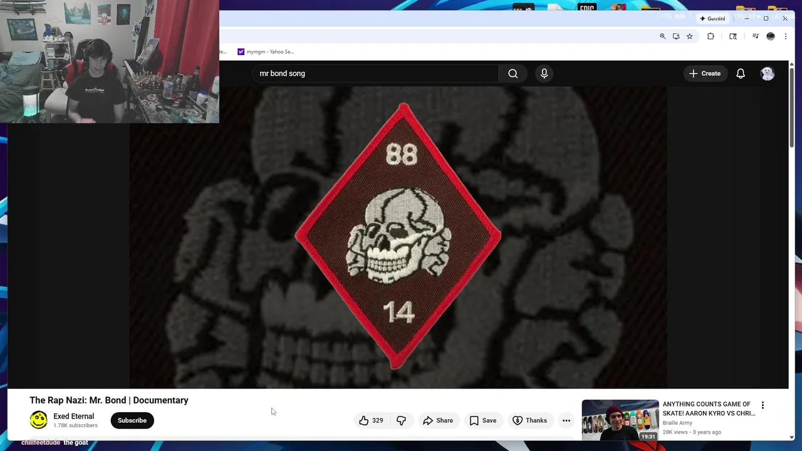Open the YouTube notifications bell

pos(741,73)
